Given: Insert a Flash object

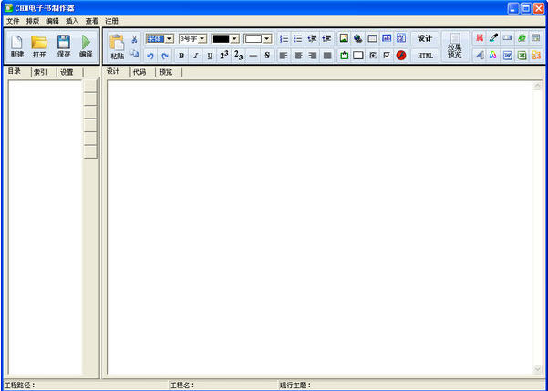Looking at the screenshot, I should point(401,56).
